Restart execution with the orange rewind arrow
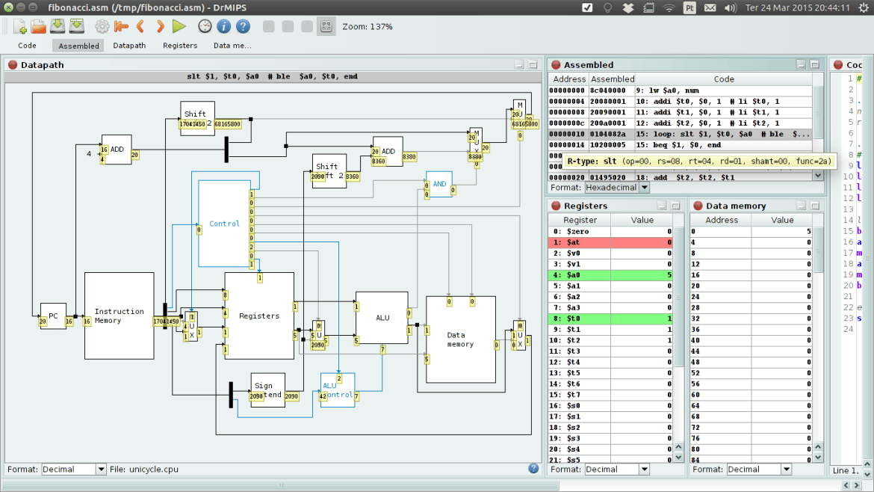 pyautogui.click(x=122, y=26)
